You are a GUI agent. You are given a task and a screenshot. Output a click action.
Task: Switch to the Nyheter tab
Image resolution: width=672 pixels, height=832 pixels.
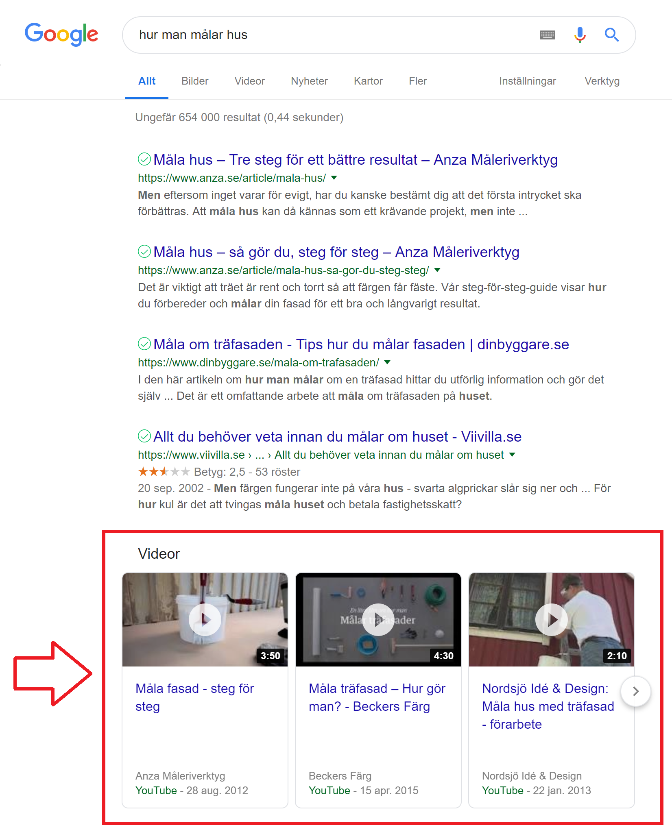tap(309, 81)
